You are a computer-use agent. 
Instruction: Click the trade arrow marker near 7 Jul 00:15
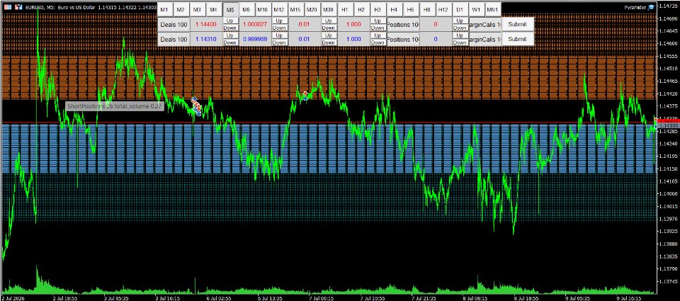[305, 96]
